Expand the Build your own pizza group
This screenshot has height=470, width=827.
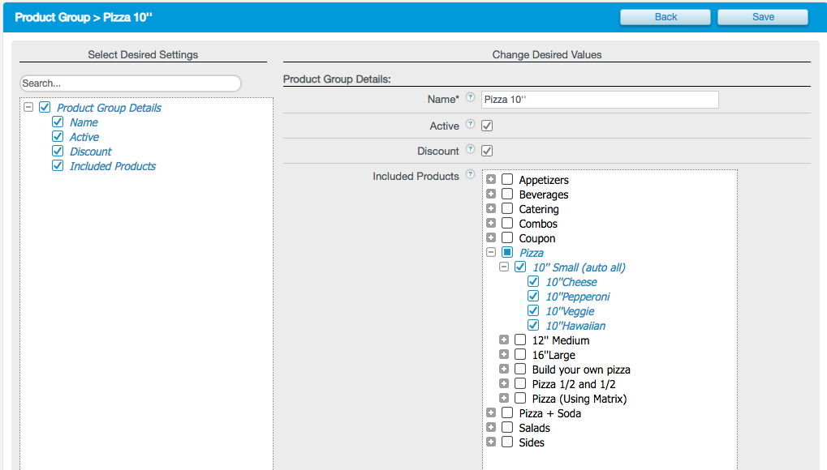504,370
